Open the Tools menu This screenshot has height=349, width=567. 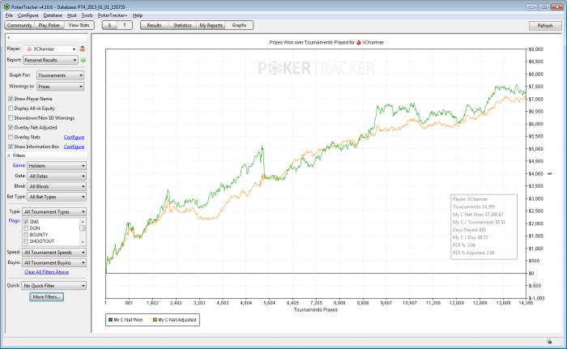87,15
